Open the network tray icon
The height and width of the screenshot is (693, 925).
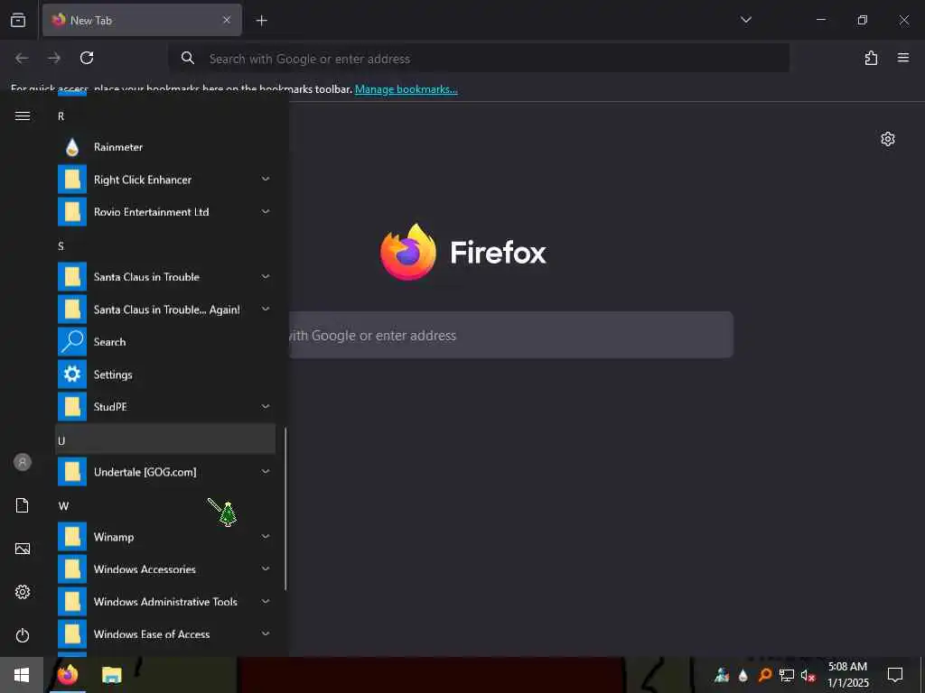[x=787, y=675]
